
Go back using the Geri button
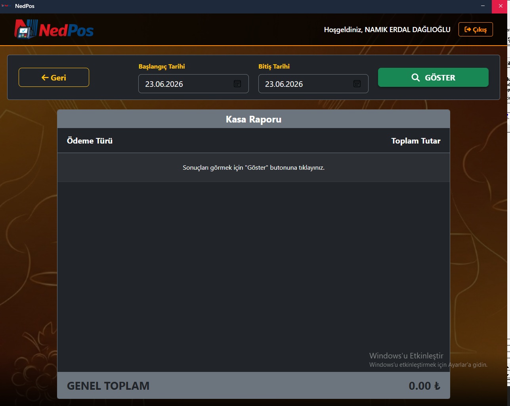coord(54,77)
